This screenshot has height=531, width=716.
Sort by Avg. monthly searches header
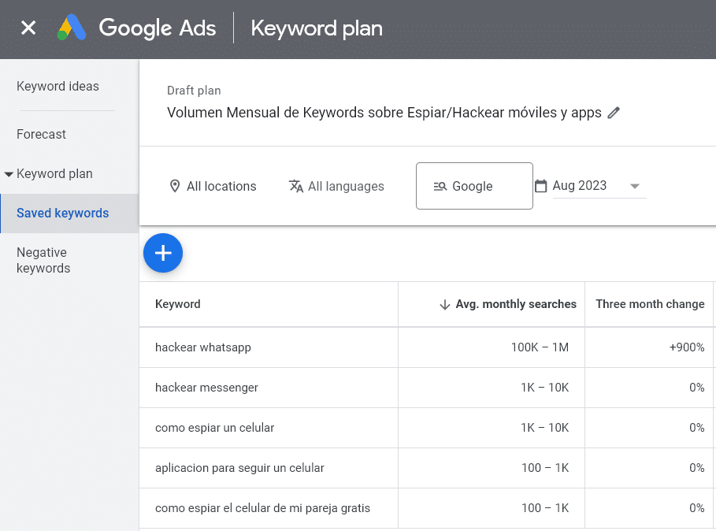coord(516,304)
